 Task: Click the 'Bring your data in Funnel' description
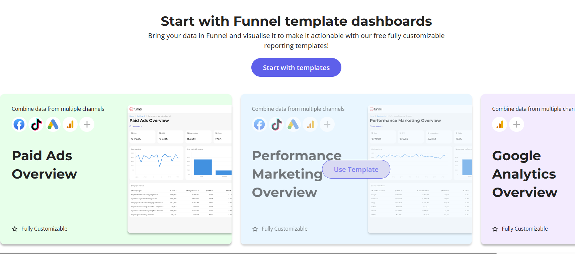tap(296, 41)
